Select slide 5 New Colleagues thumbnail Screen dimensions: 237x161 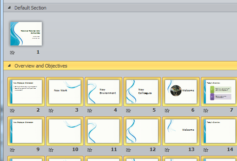pos(142,92)
